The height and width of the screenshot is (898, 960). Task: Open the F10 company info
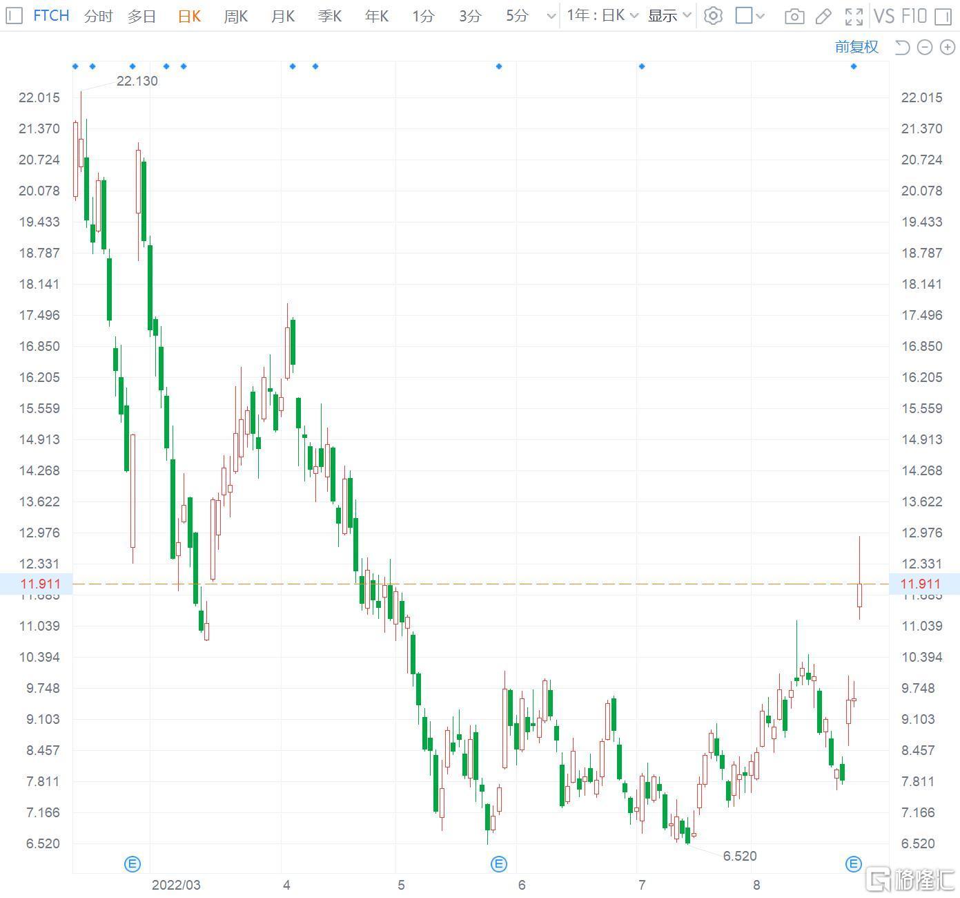(x=914, y=15)
